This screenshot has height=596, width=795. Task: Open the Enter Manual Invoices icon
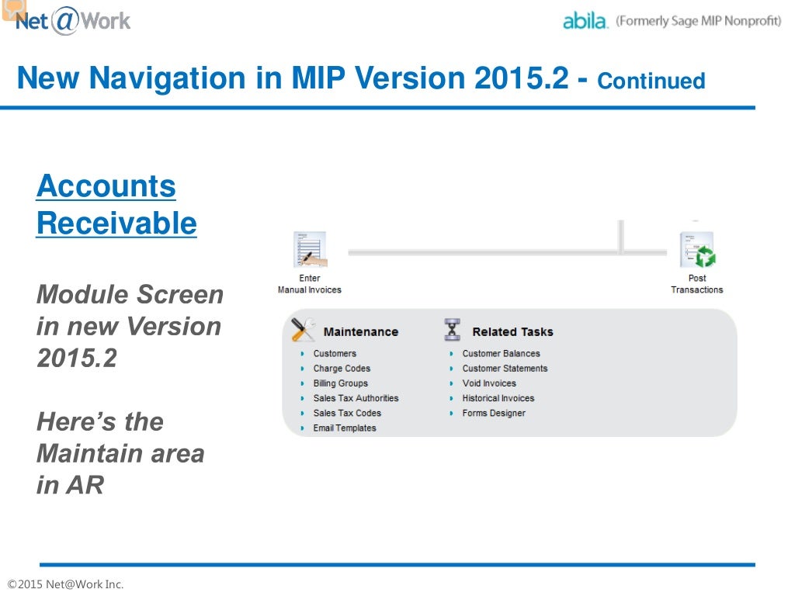(310, 249)
